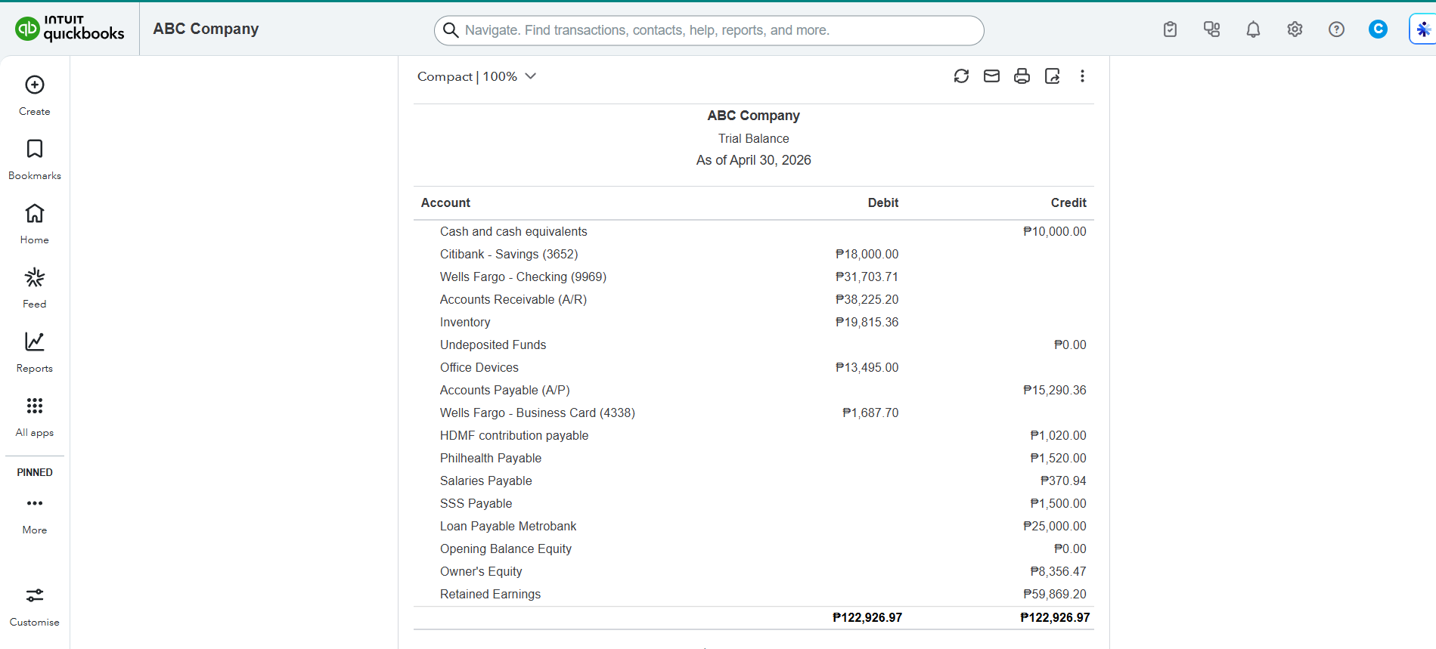Open Inventory account row
Viewport: 1436px width, 649px height.
coord(465,322)
